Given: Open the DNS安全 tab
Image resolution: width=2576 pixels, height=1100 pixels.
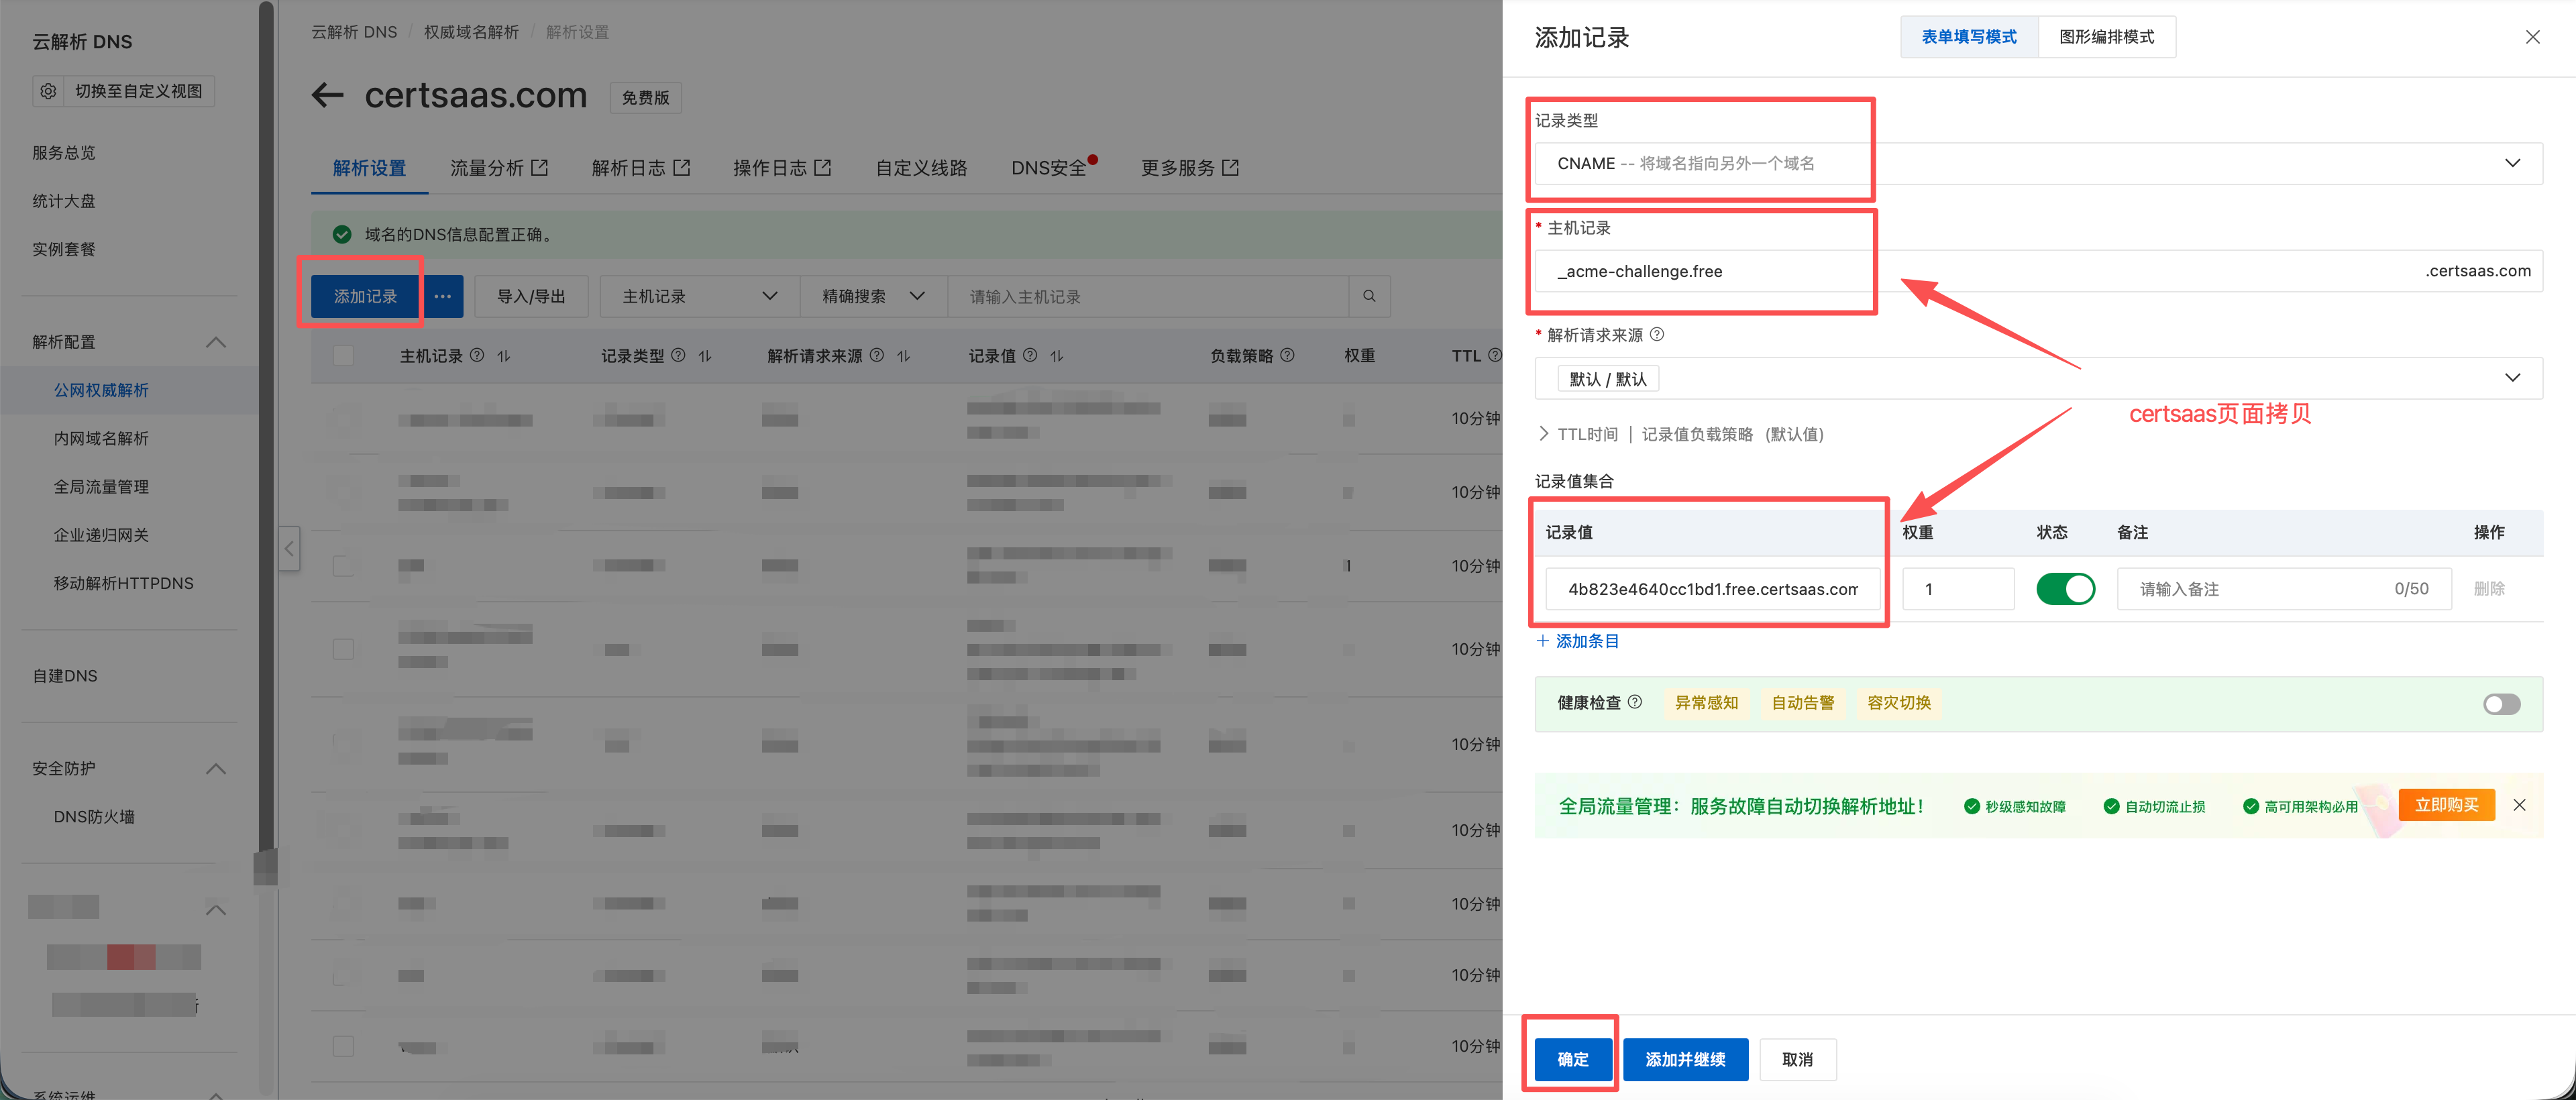Looking at the screenshot, I should [1049, 168].
